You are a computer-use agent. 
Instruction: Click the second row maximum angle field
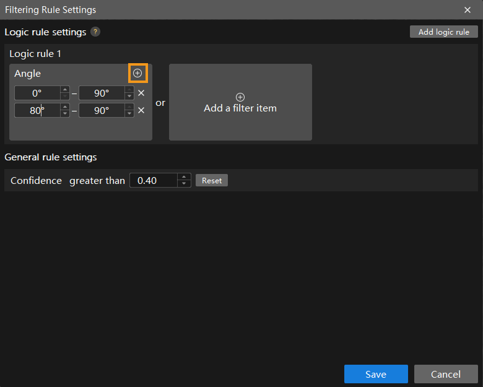click(x=101, y=111)
